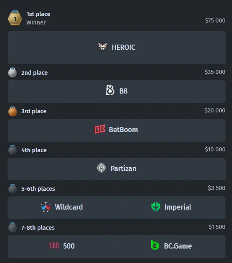Click the HEROIC team logo
This screenshot has height=263, width=232.
point(102,47)
